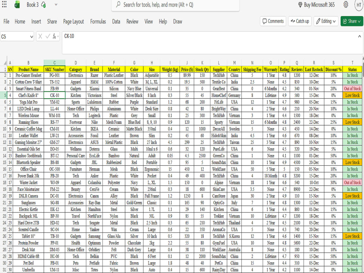Click the search for tools box
This screenshot has width=364, height=273.
pyautogui.click(x=175, y=5)
